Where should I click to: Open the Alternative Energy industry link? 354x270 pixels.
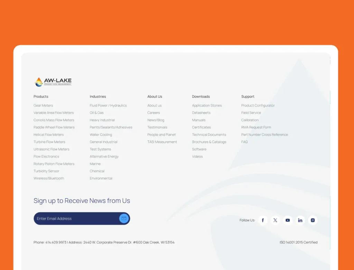click(x=104, y=157)
